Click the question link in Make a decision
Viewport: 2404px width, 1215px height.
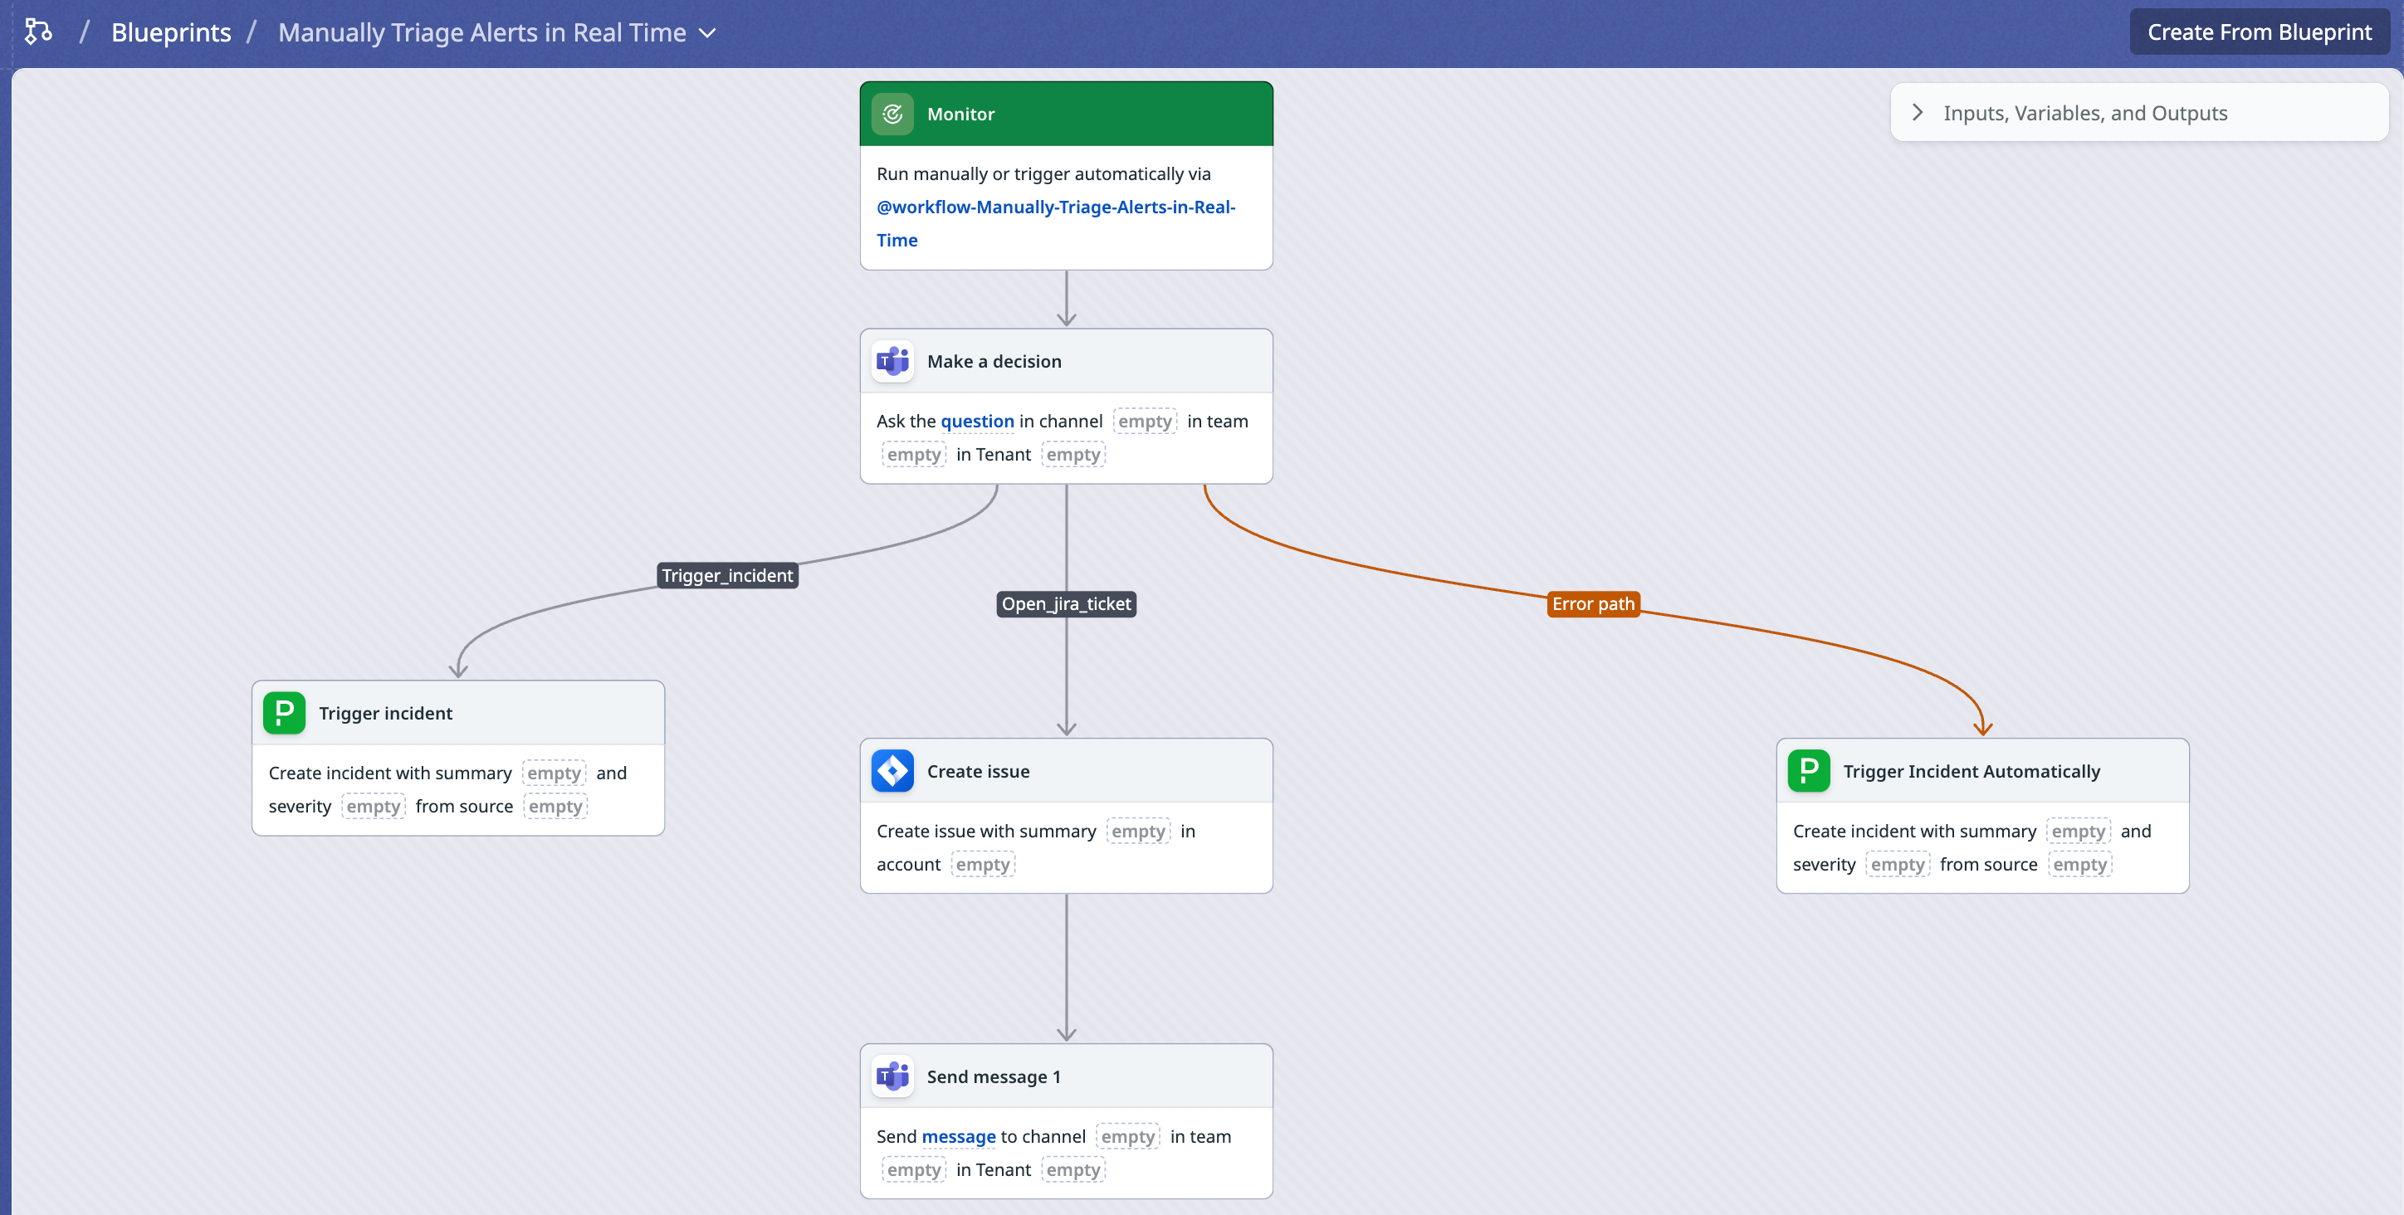(x=976, y=421)
